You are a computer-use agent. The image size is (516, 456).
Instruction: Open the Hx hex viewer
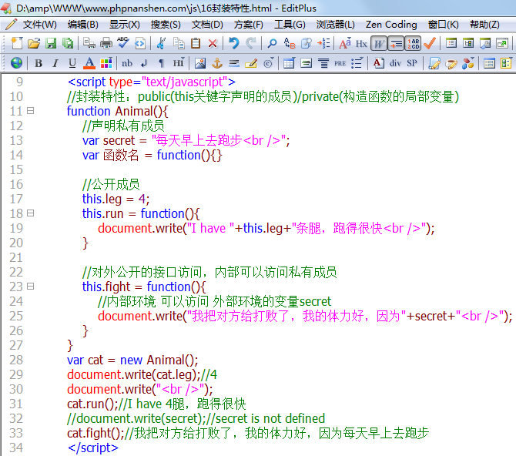pyautogui.click(x=361, y=43)
